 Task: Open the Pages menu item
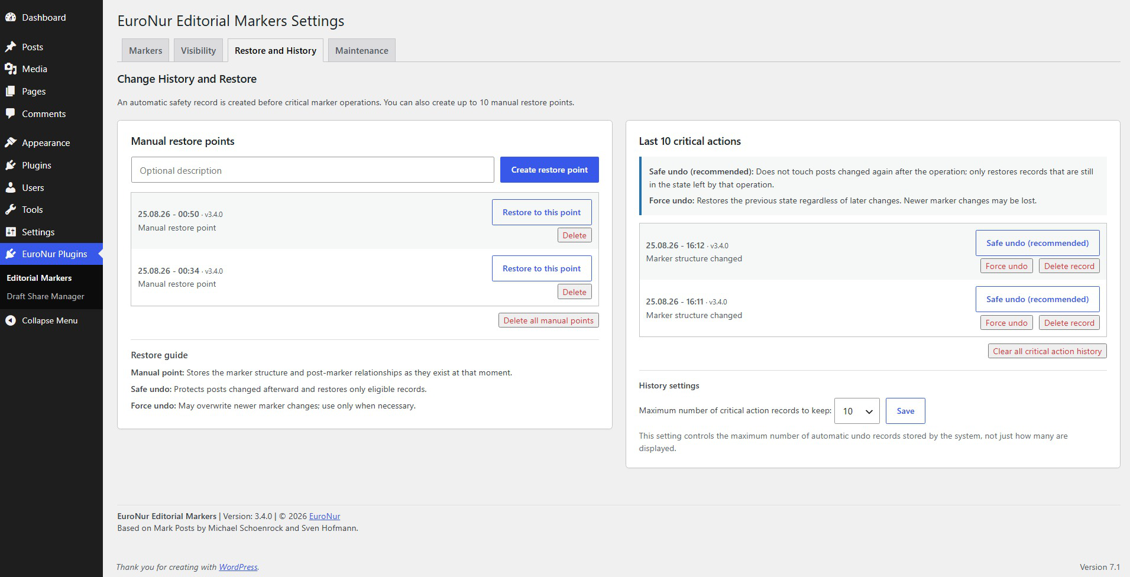click(51, 92)
